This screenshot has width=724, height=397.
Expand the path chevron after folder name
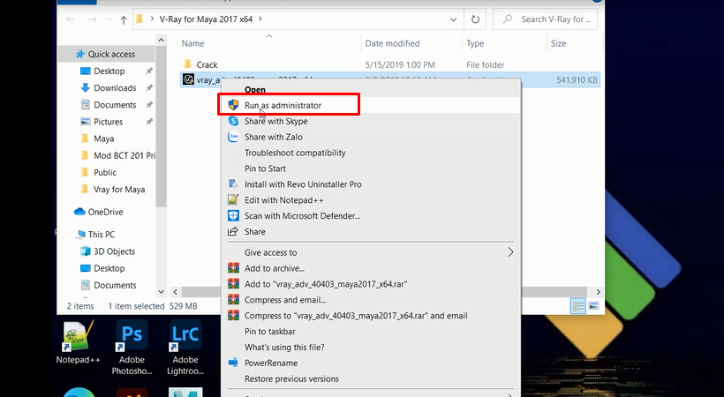pyautogui.click(x=286, y=19)
